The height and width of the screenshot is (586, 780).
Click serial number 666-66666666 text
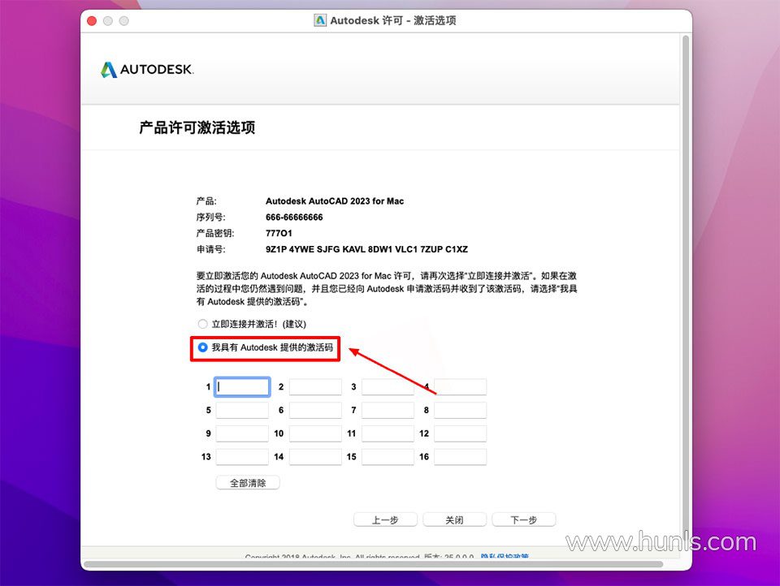[x=294, y=218]
